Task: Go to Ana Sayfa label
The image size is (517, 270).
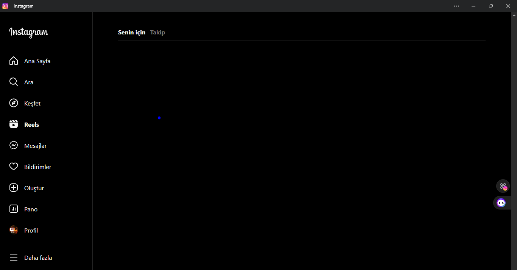Action: click(37, 61)
